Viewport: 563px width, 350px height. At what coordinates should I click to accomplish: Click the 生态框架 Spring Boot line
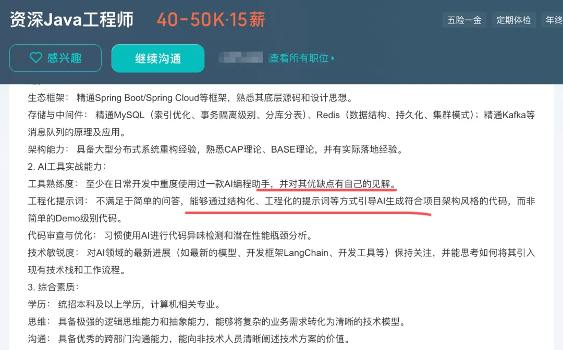tap(191, 97)
